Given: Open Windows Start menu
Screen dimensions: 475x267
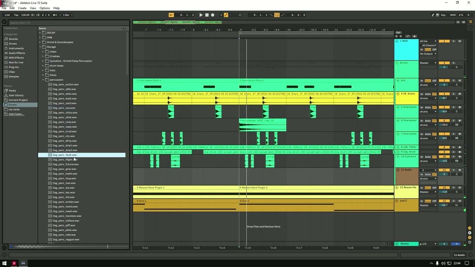Looking at the screenshot, I should pos(4,263).
